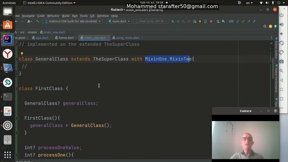Viewport: 288px width, 162px height.
Task: Open the main.dart run configuration dropdown
Action: [x=119, y=21]
